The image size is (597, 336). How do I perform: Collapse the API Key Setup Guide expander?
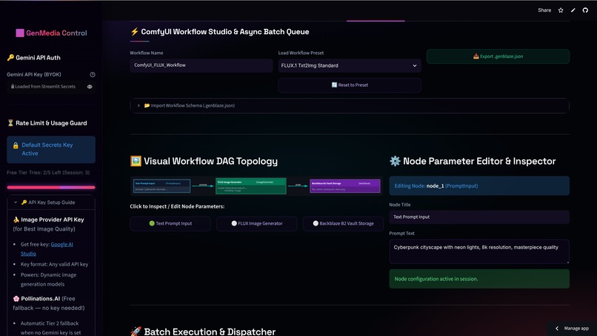[x=51, y=202]
